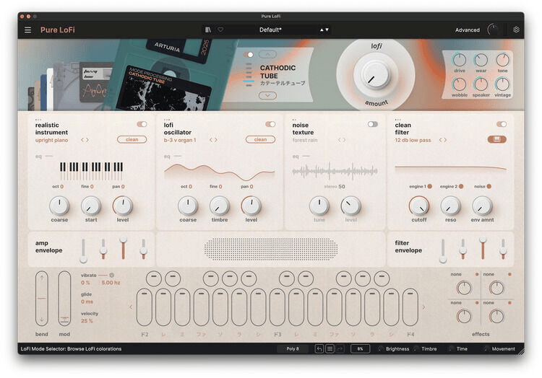Click realistic instrument coarse knob
This screenshot has width=542, height=378.
click(59, 206)
